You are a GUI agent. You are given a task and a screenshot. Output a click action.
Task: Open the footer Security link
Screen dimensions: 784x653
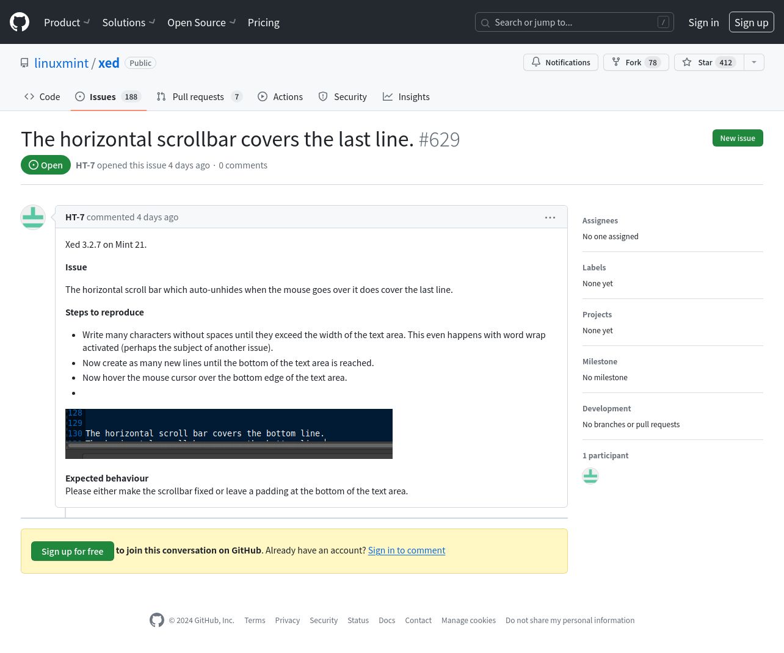click(x=324, y=620)
